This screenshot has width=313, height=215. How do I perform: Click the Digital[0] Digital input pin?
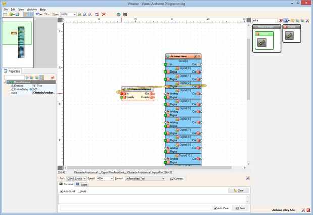[x=165, y=71]
